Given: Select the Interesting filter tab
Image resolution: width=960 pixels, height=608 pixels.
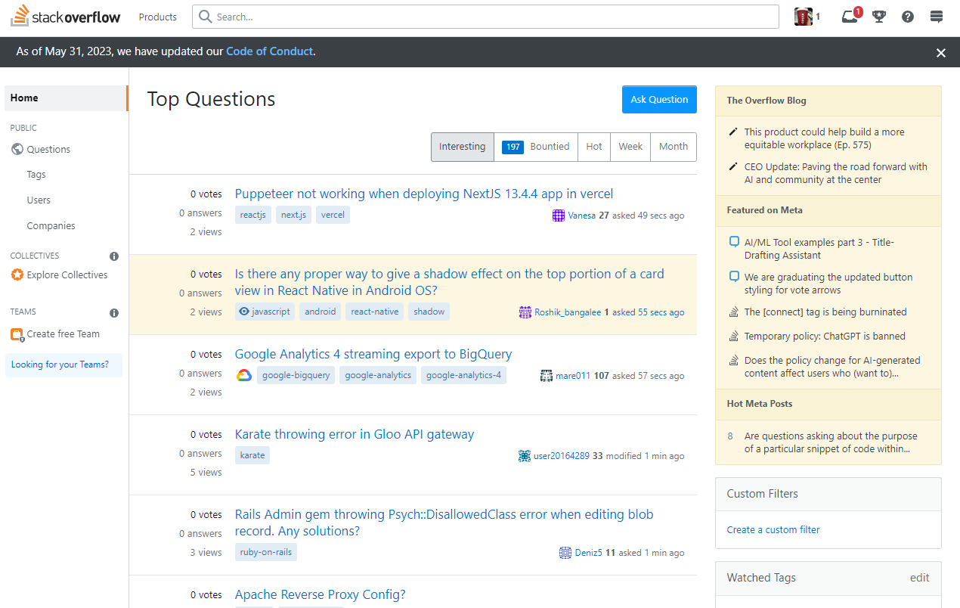Looking at the screenshot, I should (x=463, y=147).
